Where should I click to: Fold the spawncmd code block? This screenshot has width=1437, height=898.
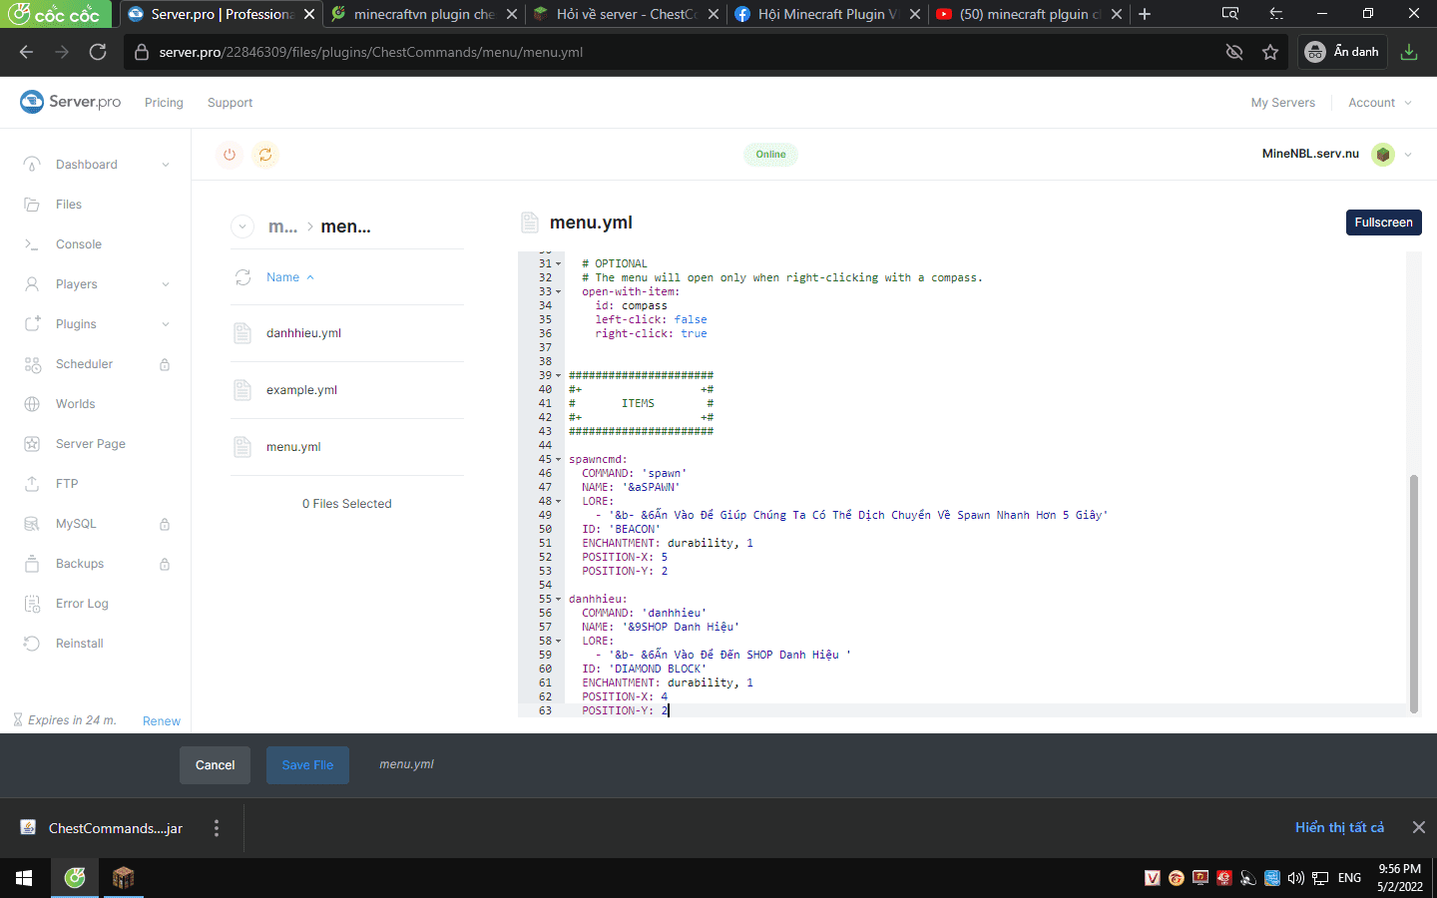(559, 460)
